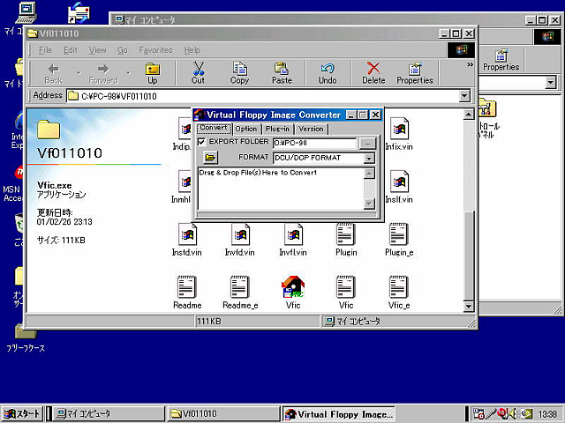Image resolution: width=565 pixels, height=423 pixels.
Task: Click the Back arrow button
Action: click(x=53, y=73)
